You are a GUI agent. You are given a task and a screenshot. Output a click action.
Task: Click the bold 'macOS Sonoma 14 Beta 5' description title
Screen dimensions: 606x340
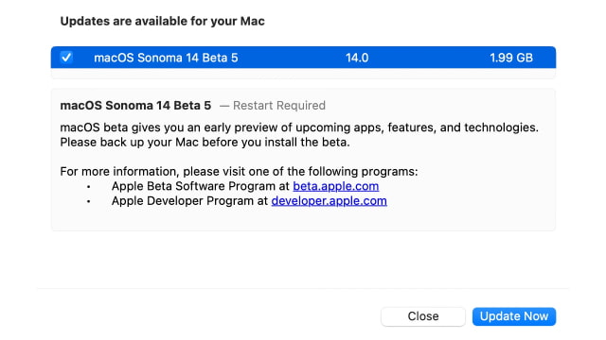[x=135, y=106]
